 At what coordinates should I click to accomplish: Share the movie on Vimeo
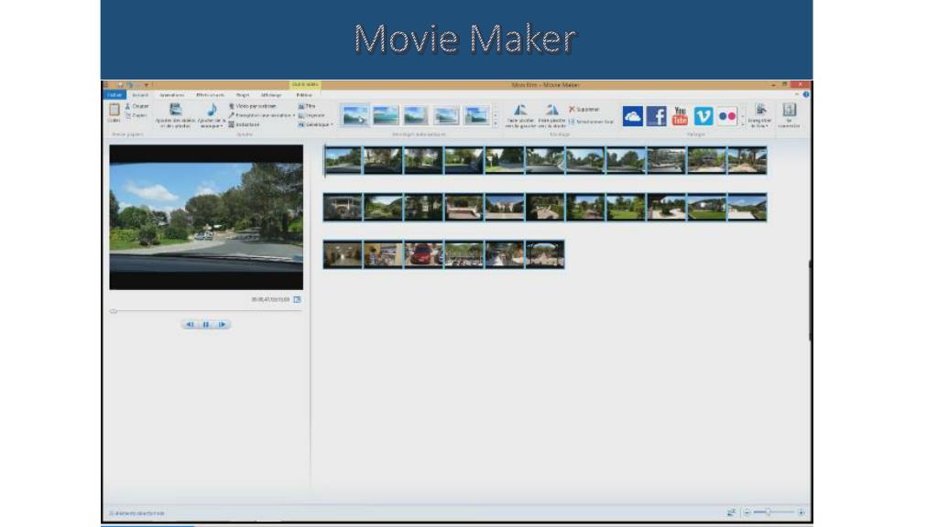point(703,116)
